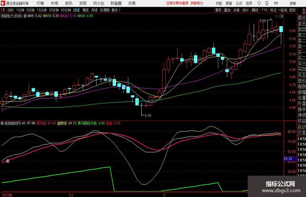Click the 5.00 price axis label
Image resolution: width=306 pixels, height=197 pixels.
point(292,62)
